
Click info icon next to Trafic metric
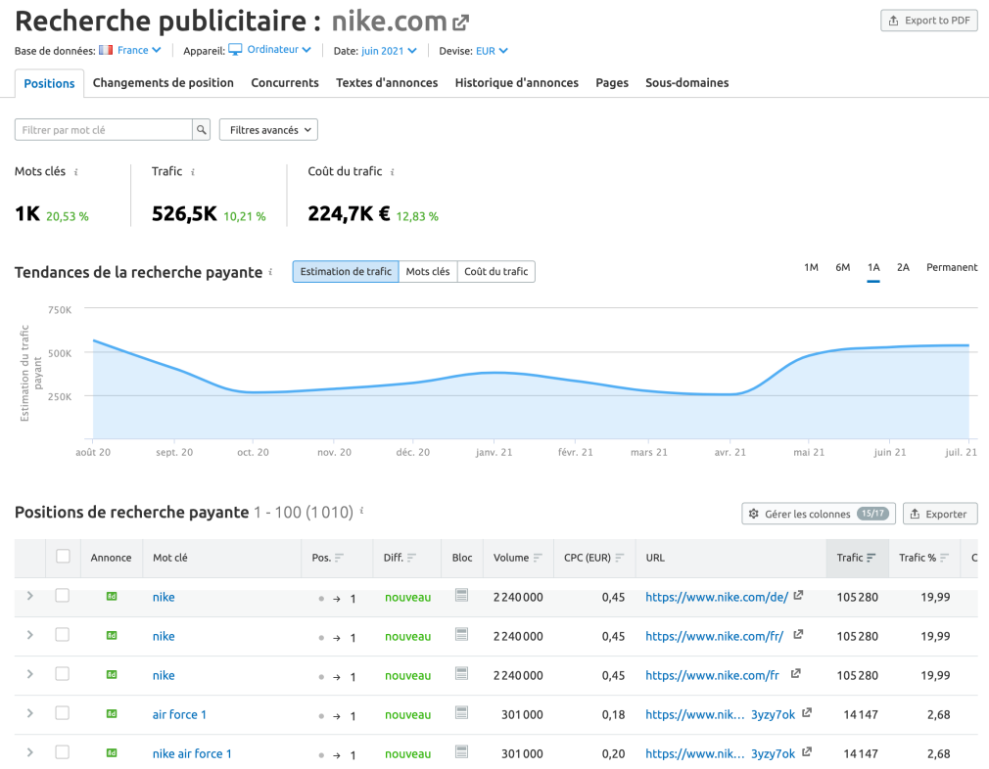coord(192,172)
